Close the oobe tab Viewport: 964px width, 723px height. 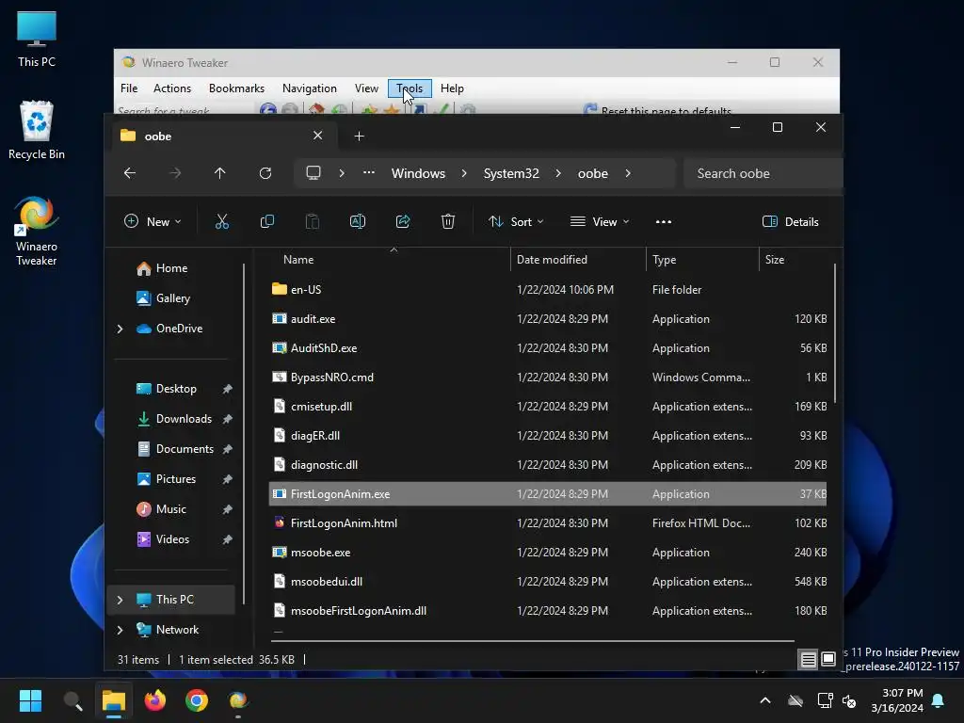click(317, 136)
